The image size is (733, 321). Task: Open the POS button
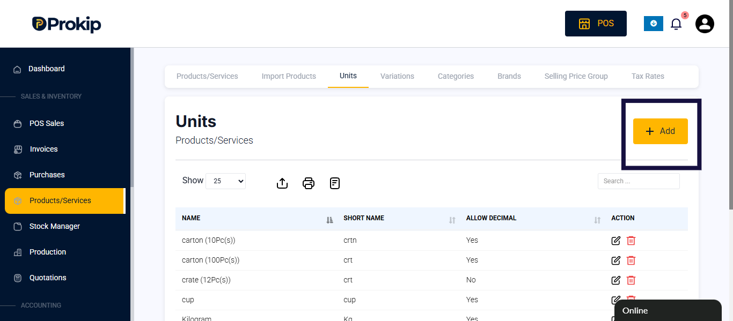click(x=596, y=24)
